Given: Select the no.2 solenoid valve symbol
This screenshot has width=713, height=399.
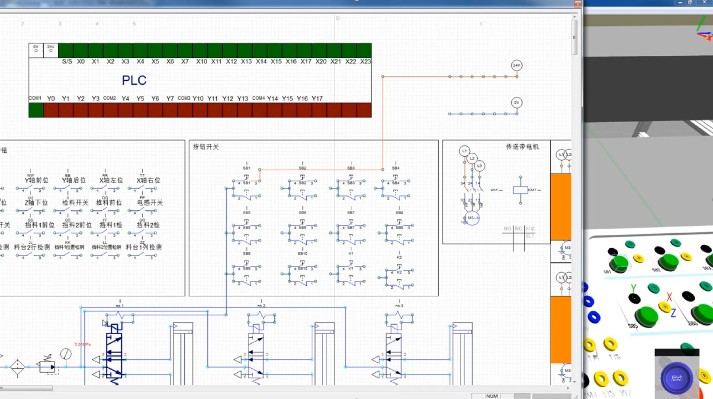Looking at the screenshot, I should [256, 356].
